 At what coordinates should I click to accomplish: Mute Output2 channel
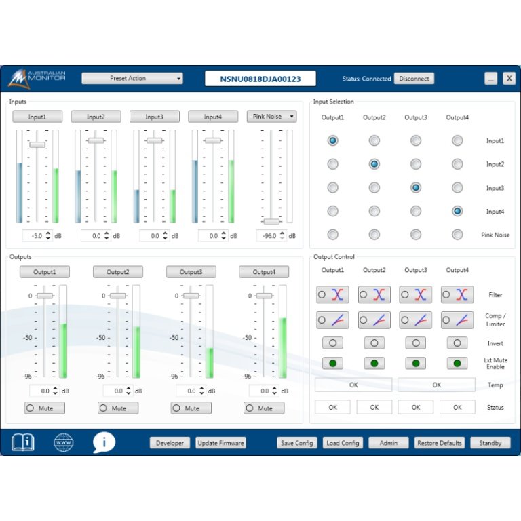[117, 408]
